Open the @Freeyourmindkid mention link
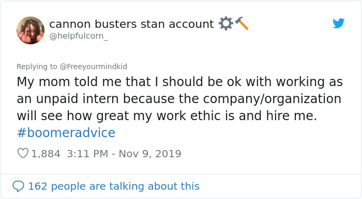The width and height of the screenshot is (362, 199). [x=93, y=67]
